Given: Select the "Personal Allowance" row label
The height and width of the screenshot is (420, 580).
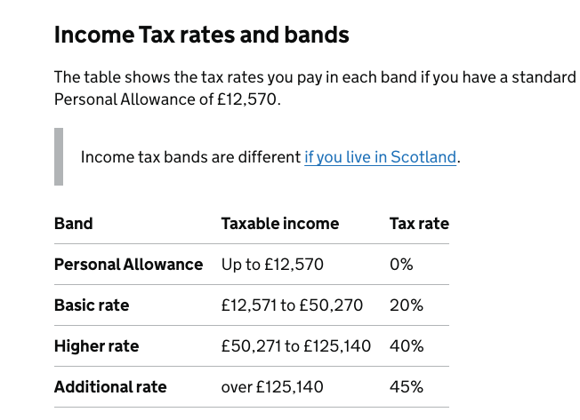Looking at the screenshot, I should coord(128,265).
